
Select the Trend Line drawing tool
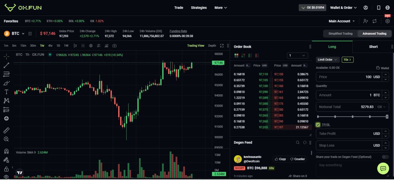coord(6,65)
